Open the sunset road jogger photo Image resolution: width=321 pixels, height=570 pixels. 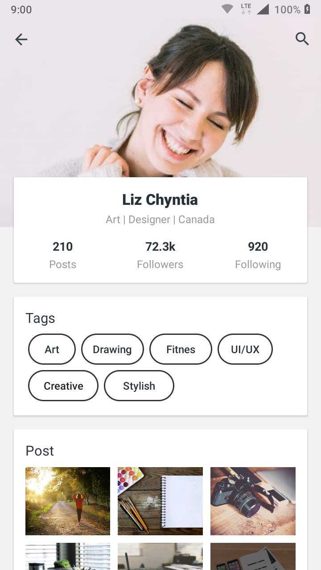coord(68,501)
